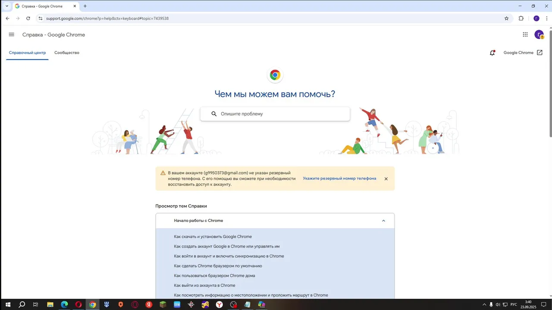Screen dimensions: 552x310
Task: Switch to the 'Справочный центр' tab
Action: click(27, 53)
